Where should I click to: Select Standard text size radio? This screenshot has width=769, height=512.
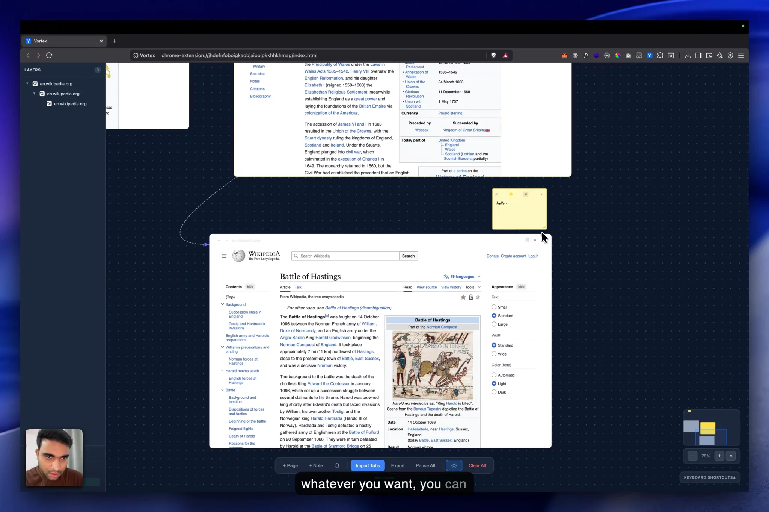coord(494,315)
